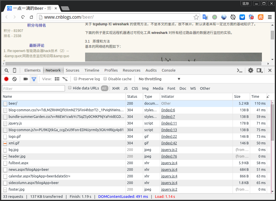276x201 pixels.
Task: Filter requests by WS
Action: (x=193, y=89)
